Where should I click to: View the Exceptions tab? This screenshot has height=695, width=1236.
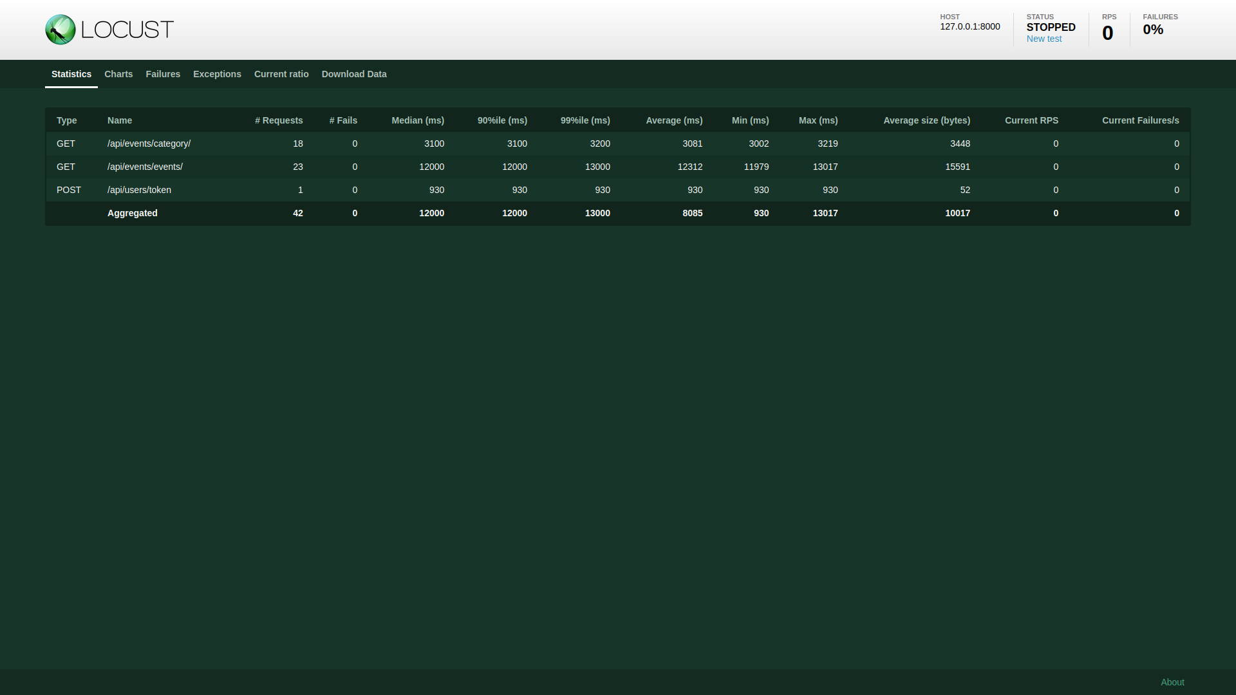pyautogui.click(x=217, y=74)
